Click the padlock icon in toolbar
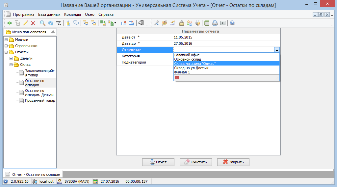The height and width of the screenshot is (187, 337). [181, 23]
